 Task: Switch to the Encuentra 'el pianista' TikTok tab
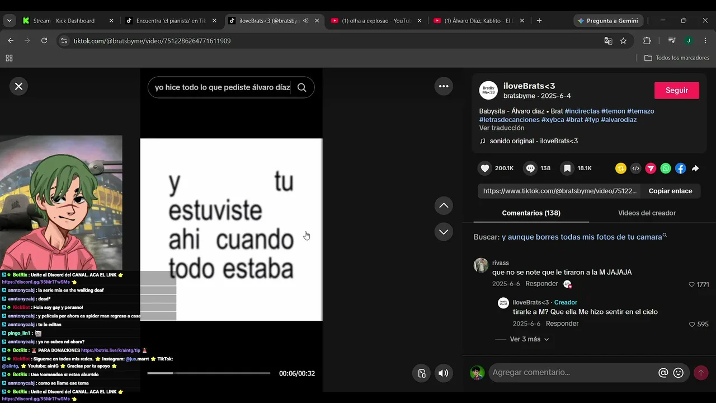[x=171, y=21]
